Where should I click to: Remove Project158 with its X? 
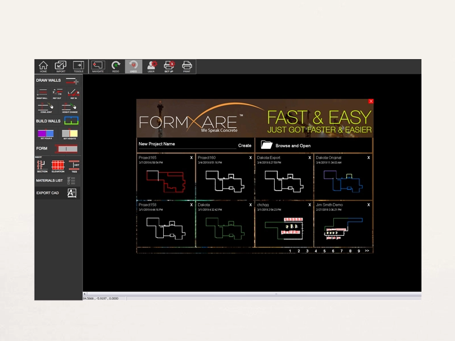click(x=191, y=205)
